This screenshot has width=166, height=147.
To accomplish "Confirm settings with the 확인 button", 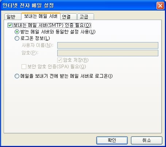I will [112, 140].
